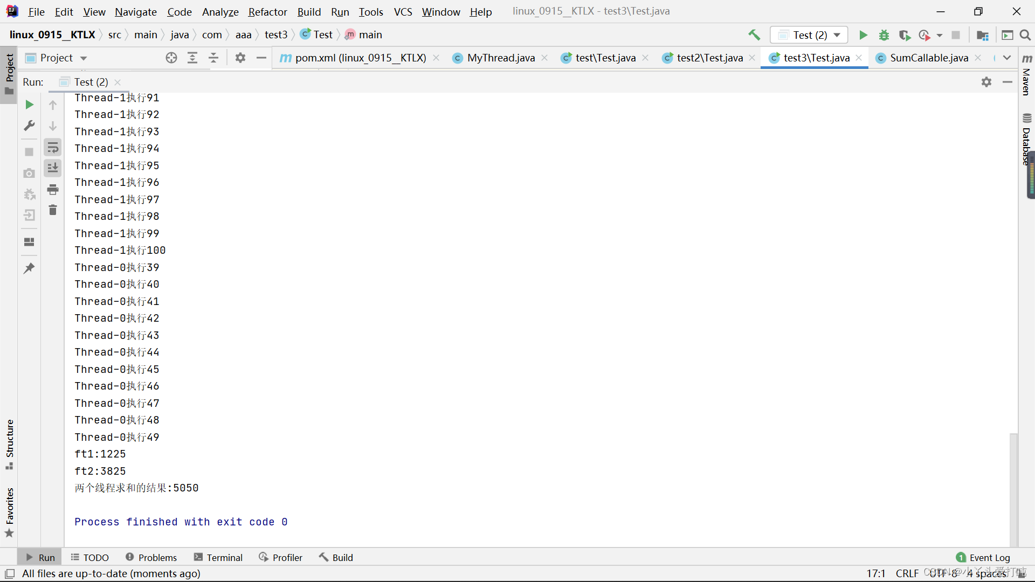Open run configuration wrench icon
1035x582 pixels.
[x=29, y=126]
